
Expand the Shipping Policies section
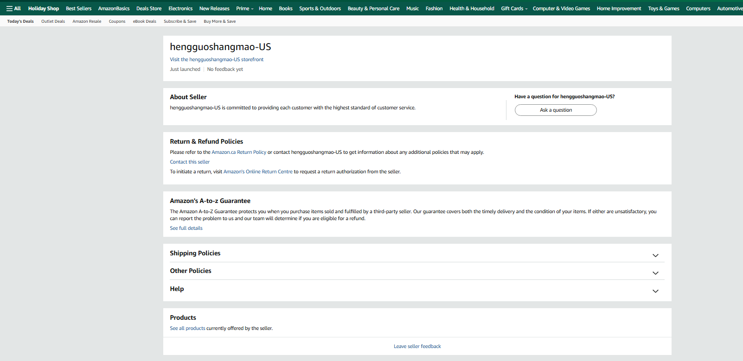655,255
